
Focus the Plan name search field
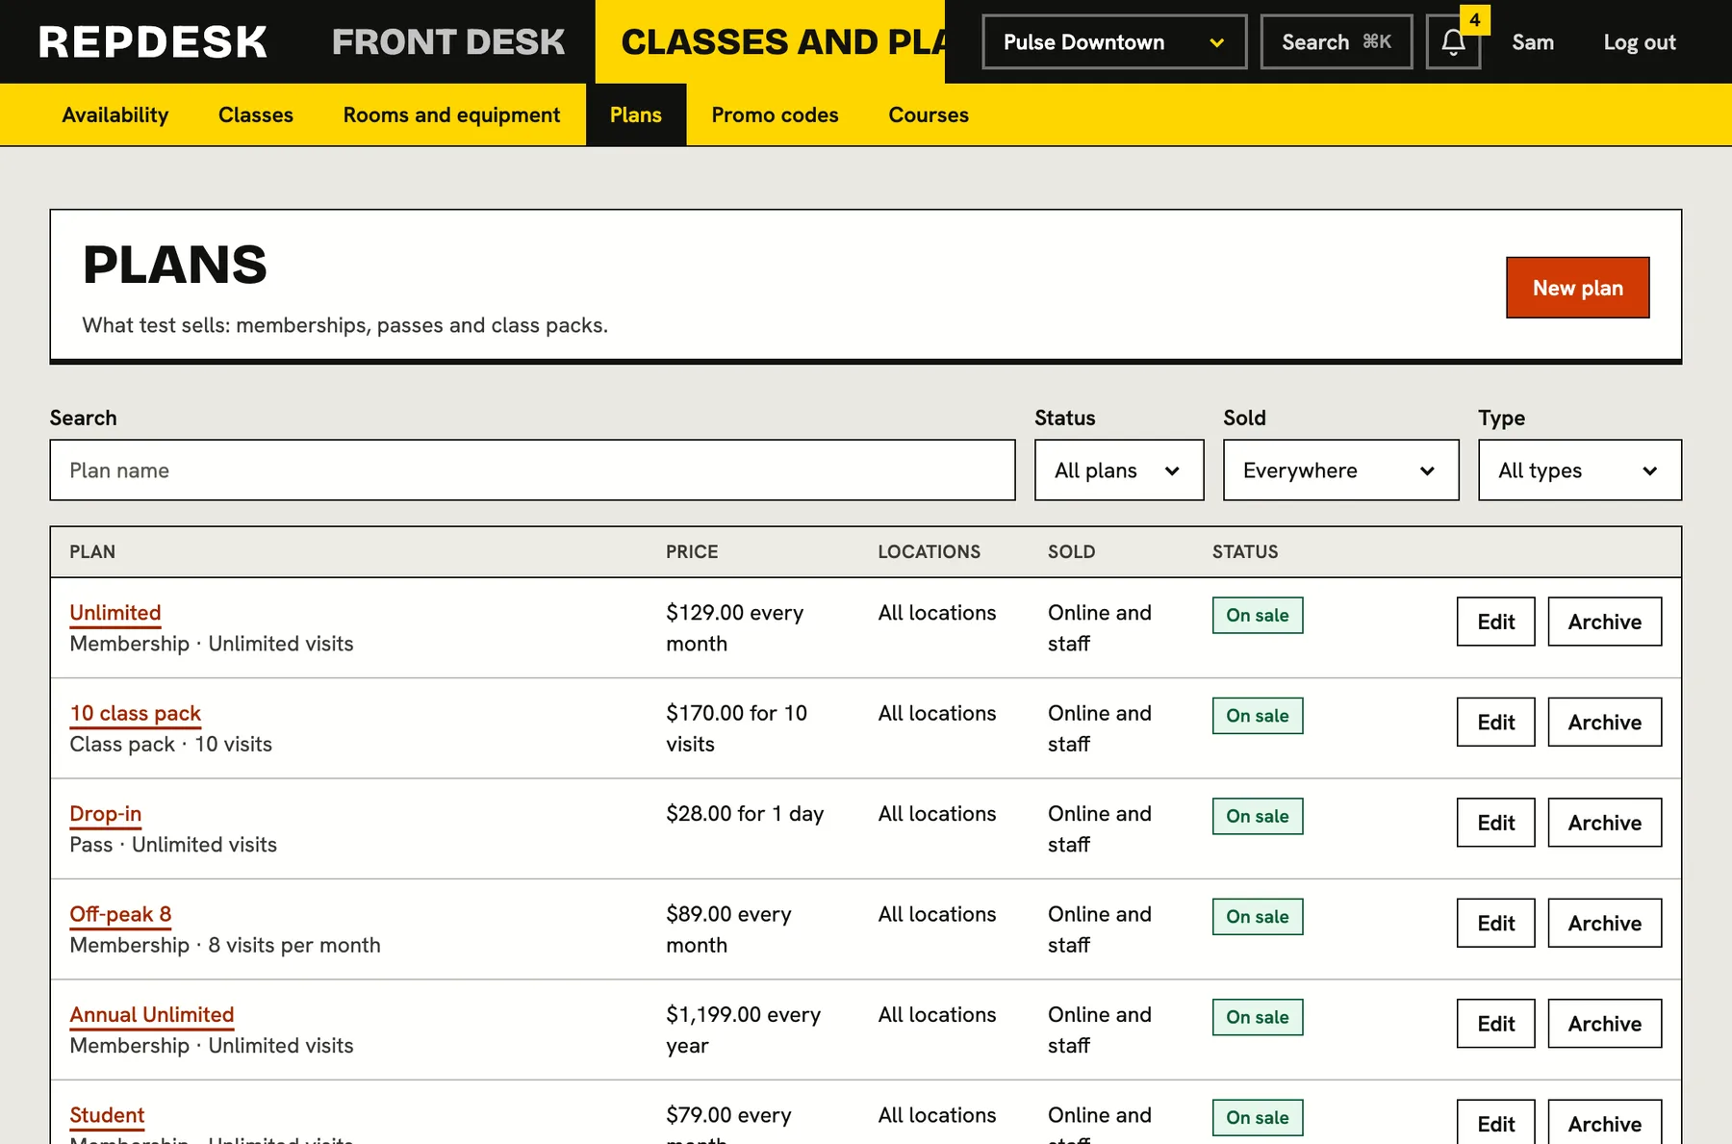(532, 470)
